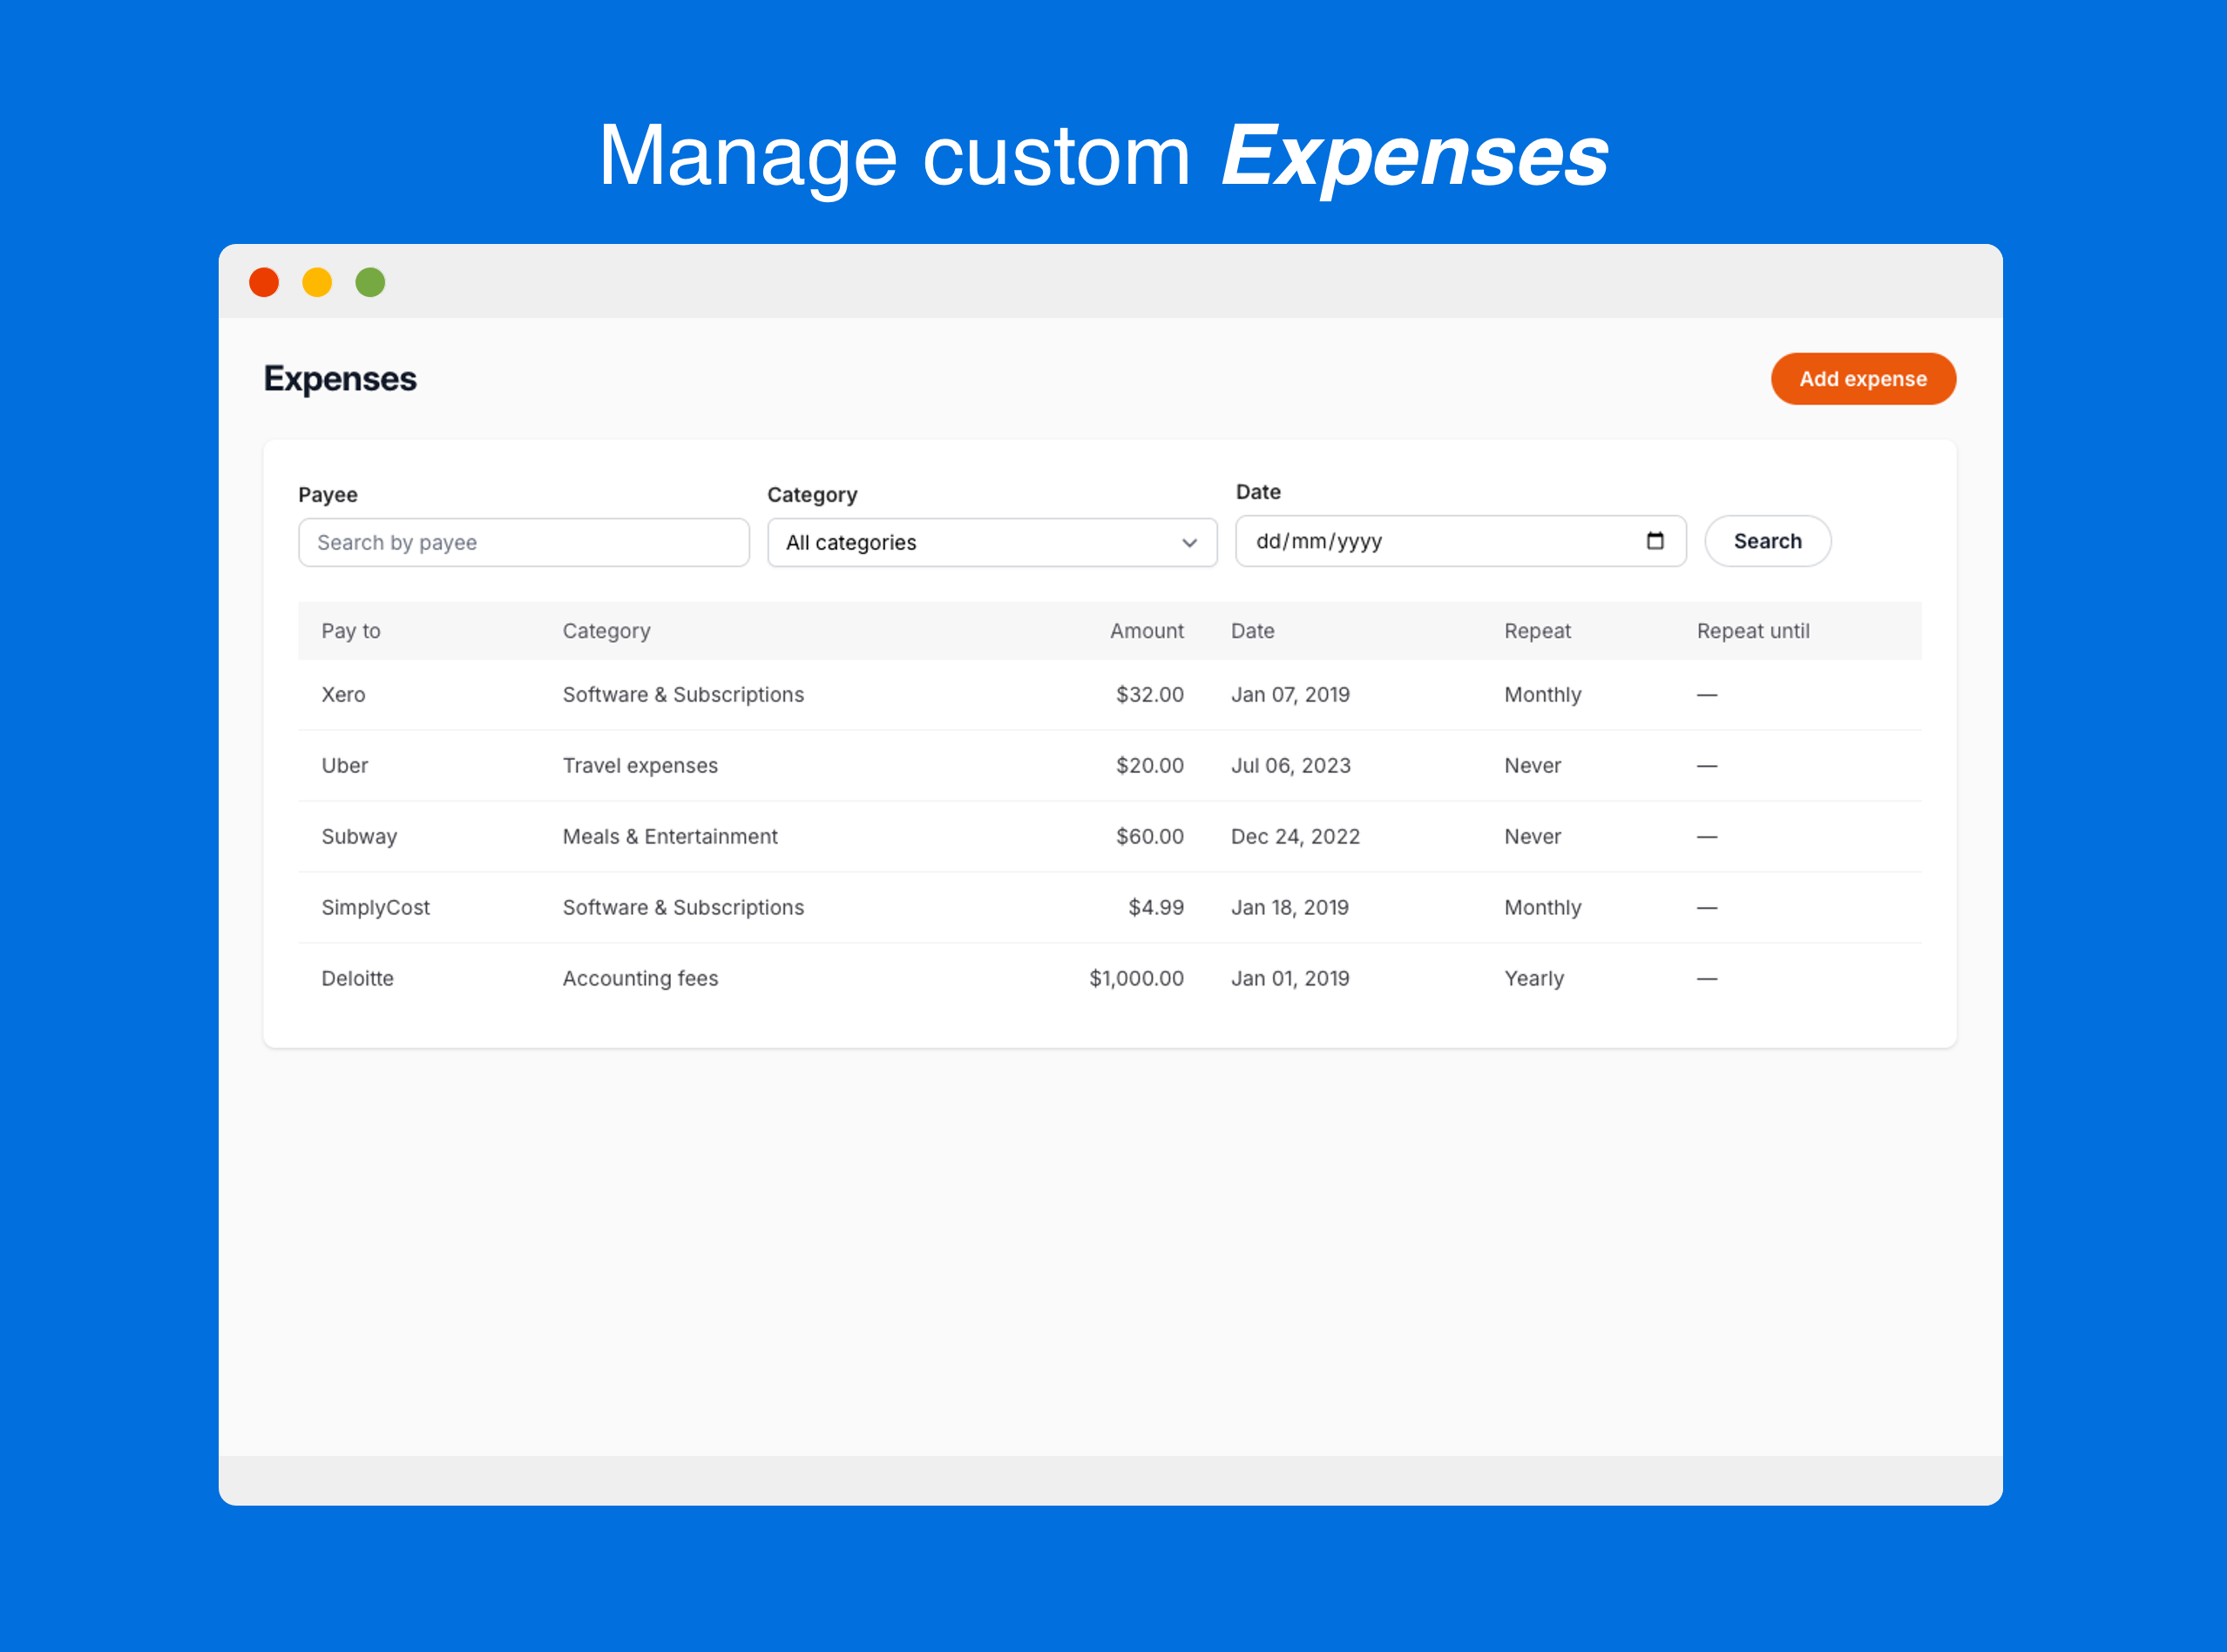Click the Jan 07, 2019 date
Viewport: 2227px width, 1652px height.
1290,695
